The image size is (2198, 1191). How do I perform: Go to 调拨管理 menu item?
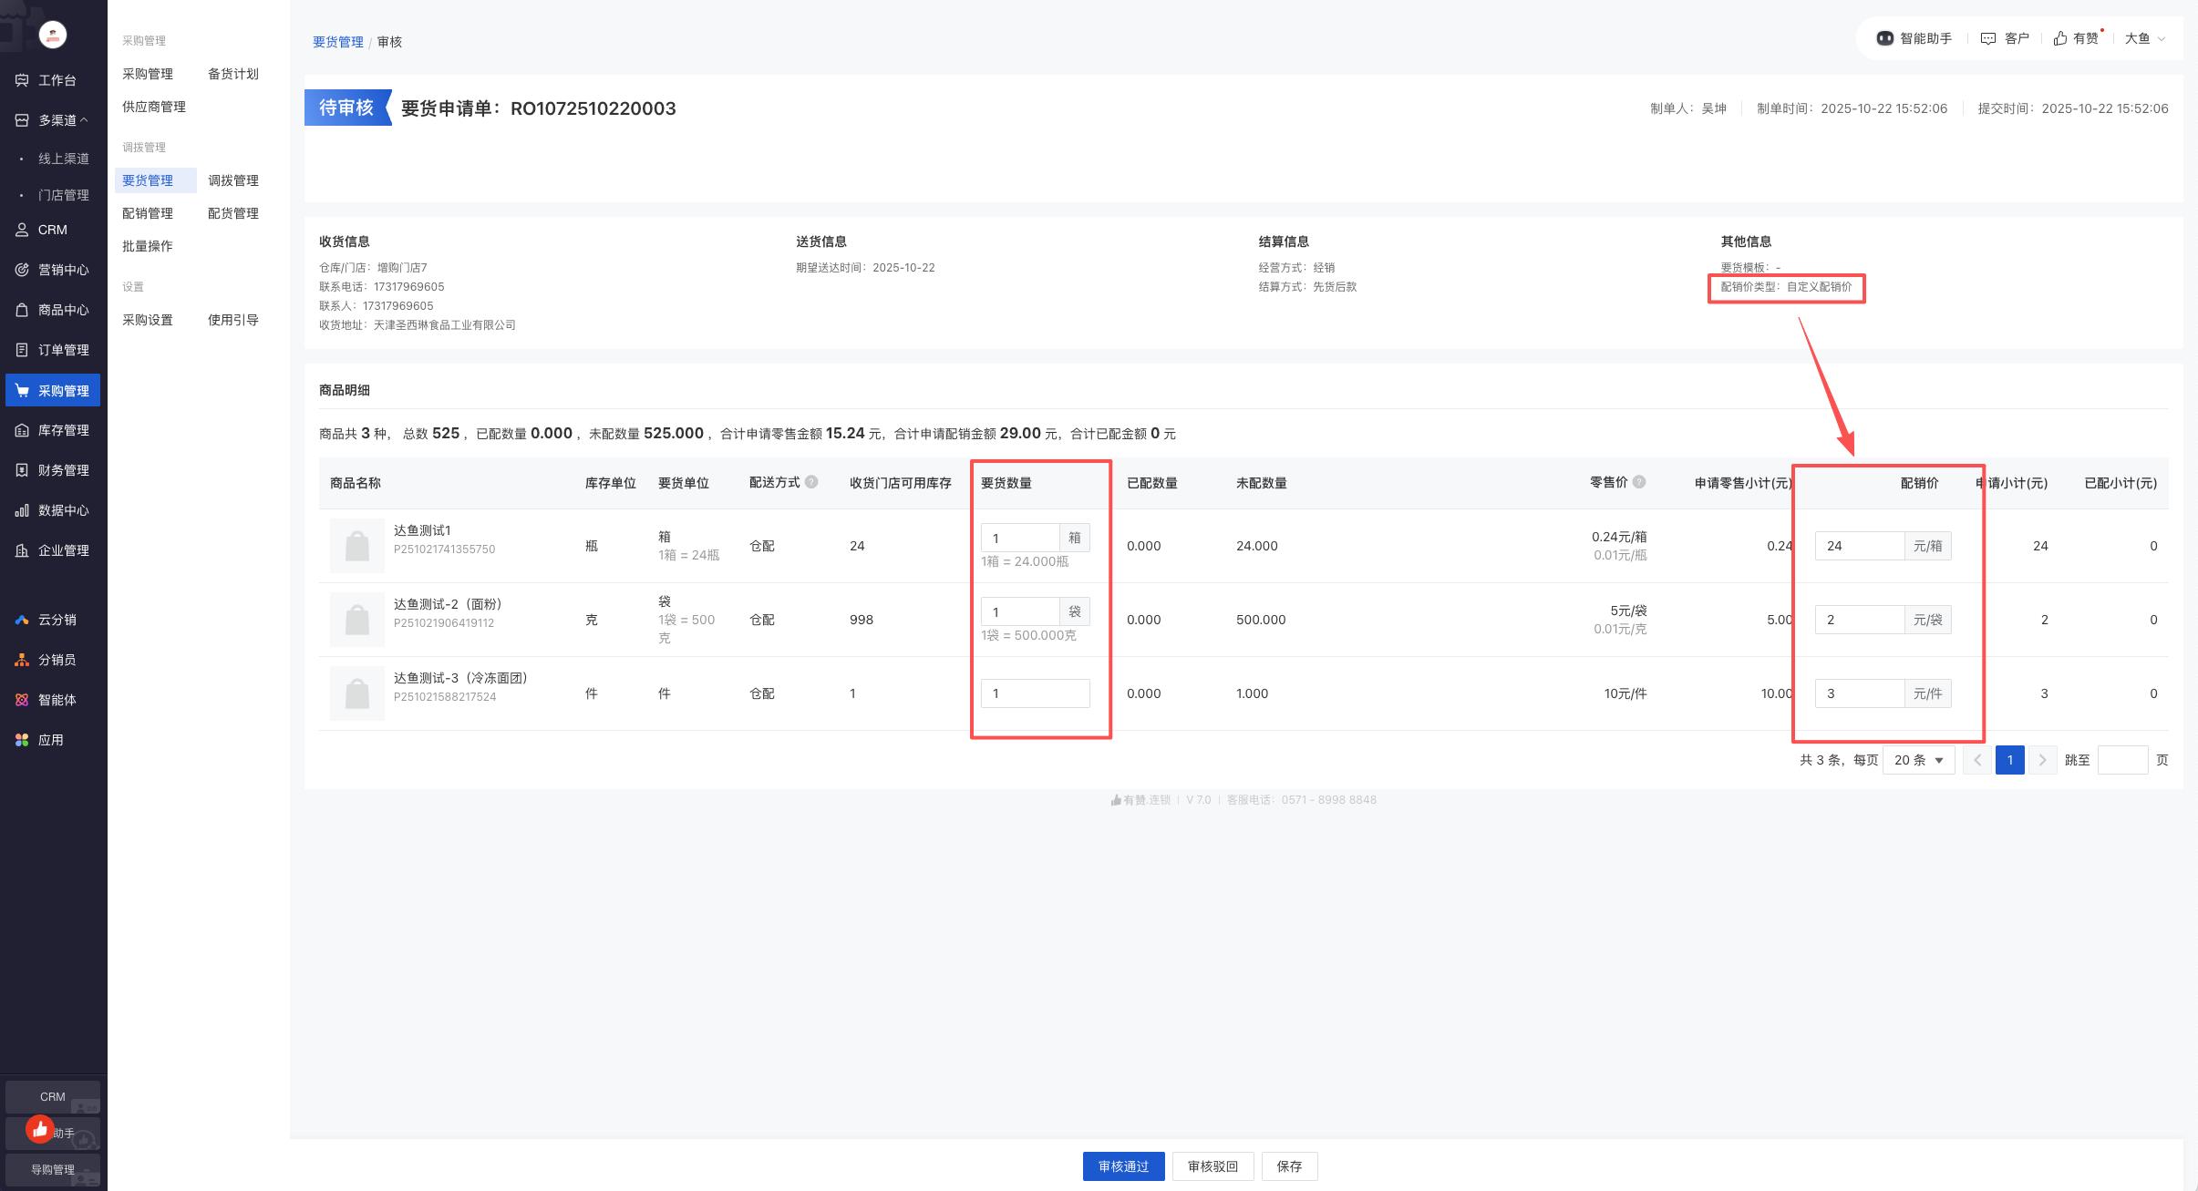click(233, 180)
